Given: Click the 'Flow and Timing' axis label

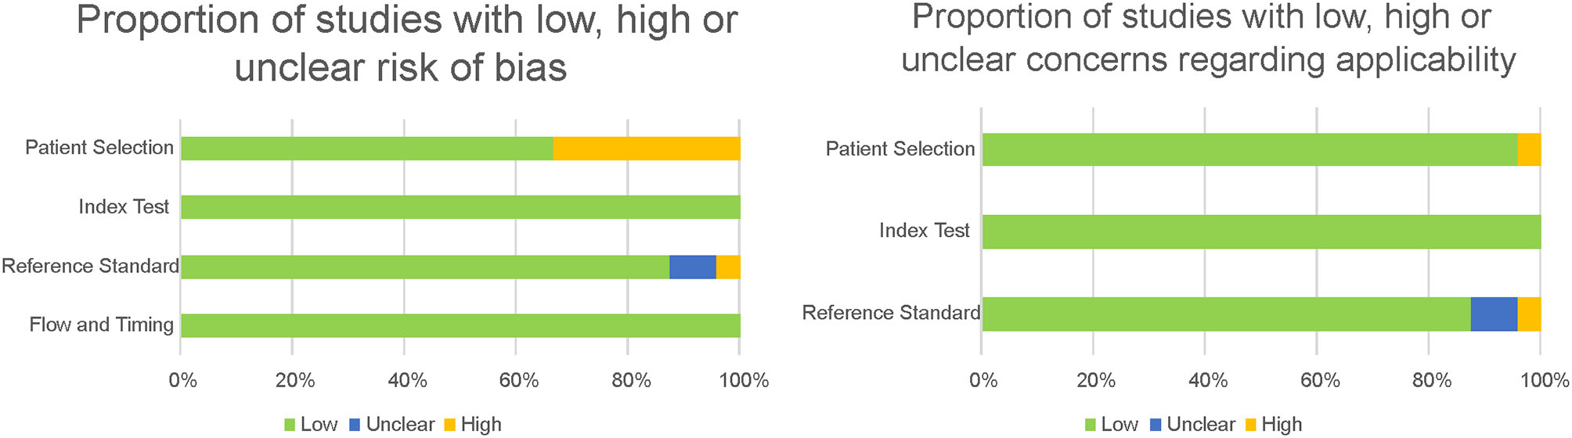Looking at the screenshot, I should [x=101, y=325].
